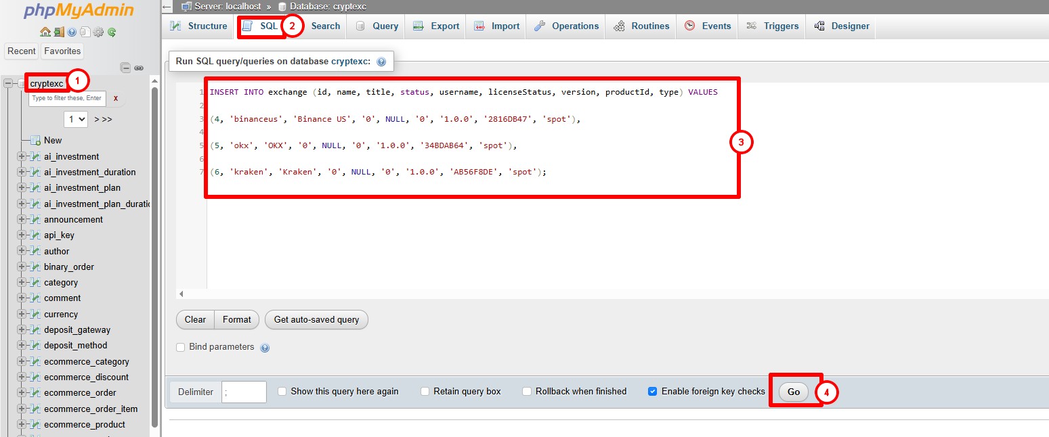Open the Triggers tab

pos(773,26)
